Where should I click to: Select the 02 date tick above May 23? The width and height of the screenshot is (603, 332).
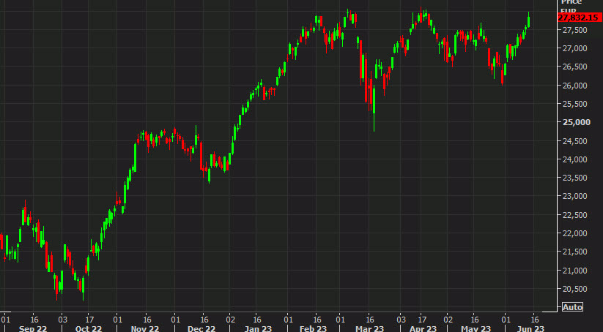click(448, 320)
